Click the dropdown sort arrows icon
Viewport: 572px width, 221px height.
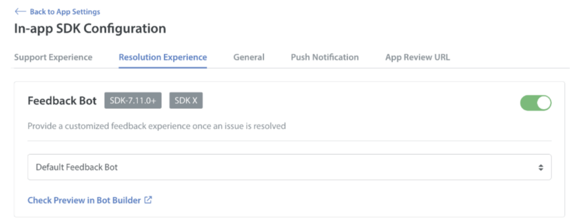(541, 167)
